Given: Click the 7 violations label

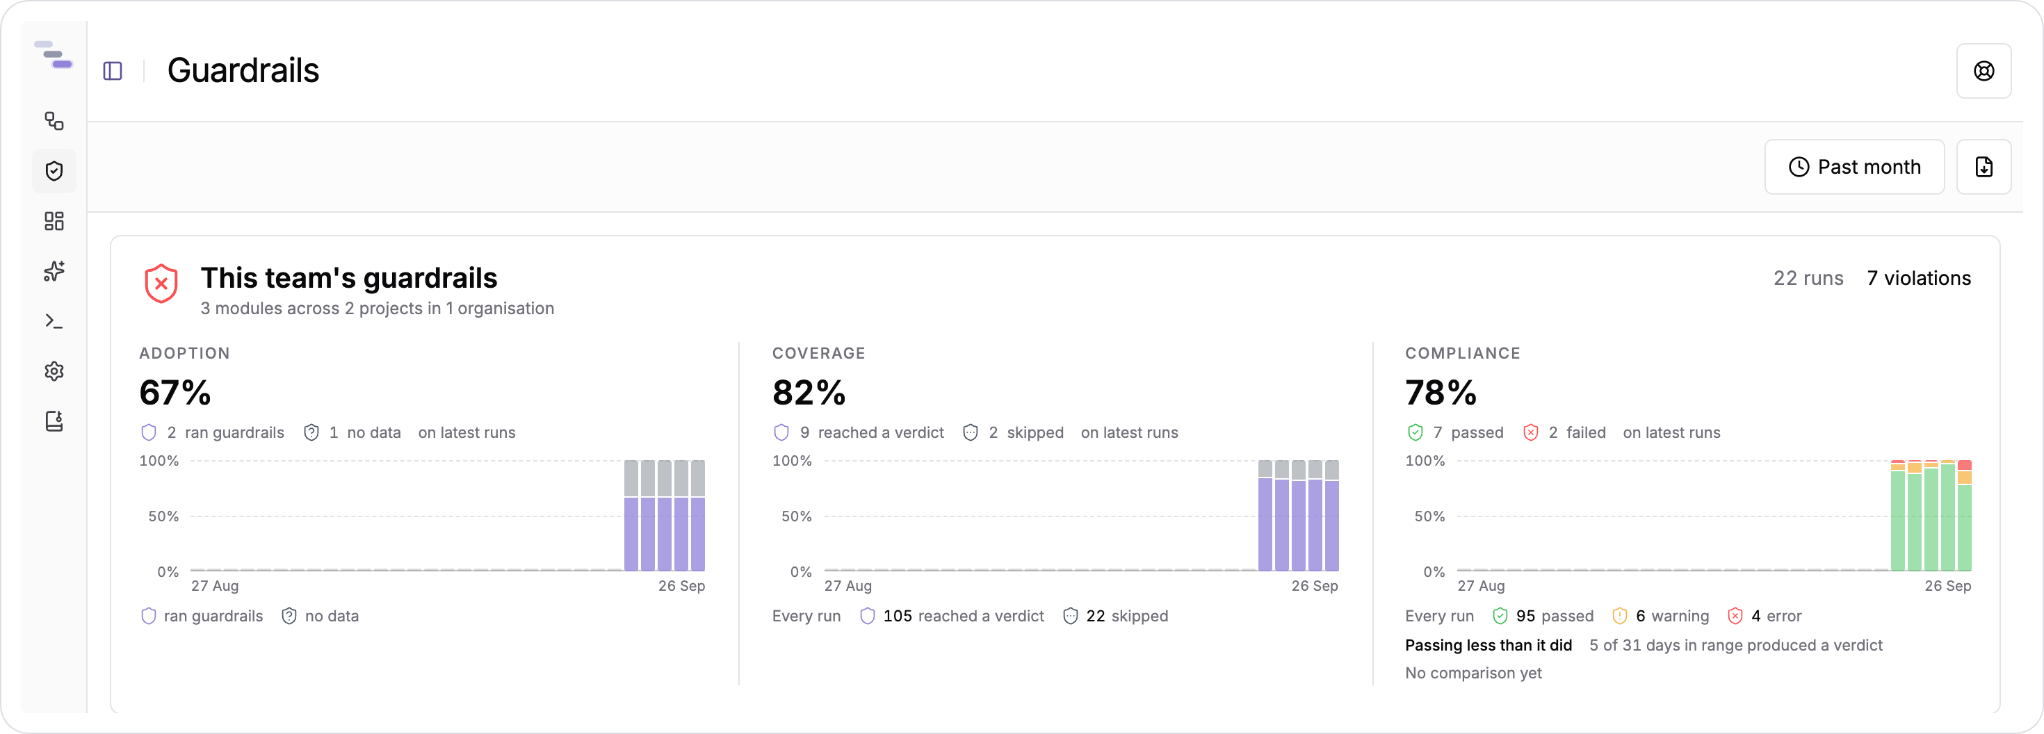Looking at the screenshot, I should [x=1918, y=278].
